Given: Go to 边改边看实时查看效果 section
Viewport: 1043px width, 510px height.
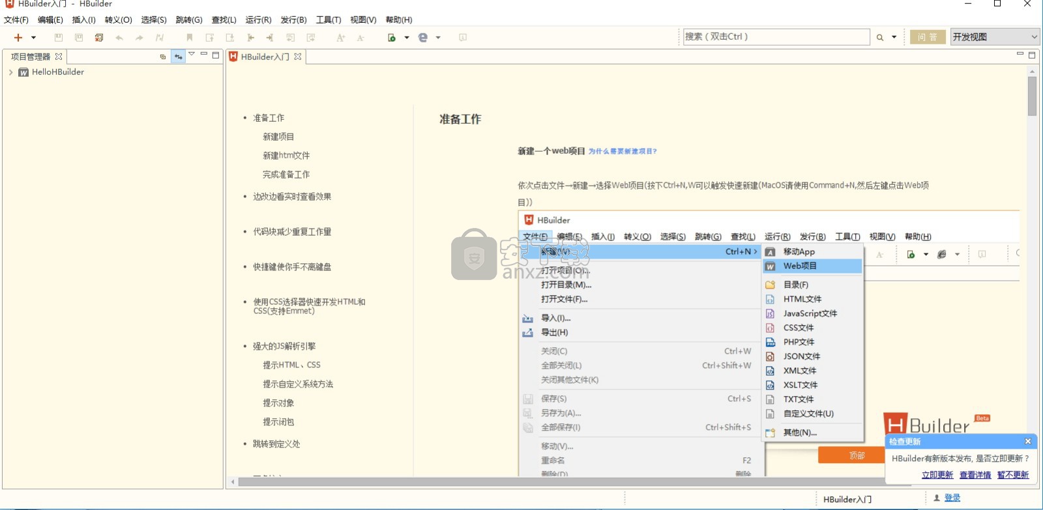Looking at the screenshot, I should (292, 197).
